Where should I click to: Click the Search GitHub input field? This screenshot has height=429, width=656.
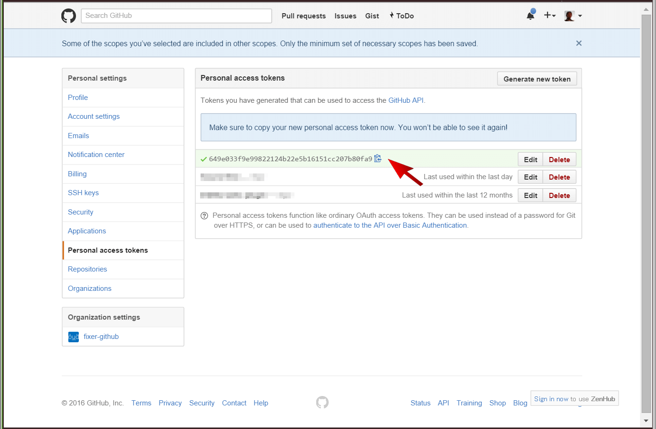click(x=176, y=16)
